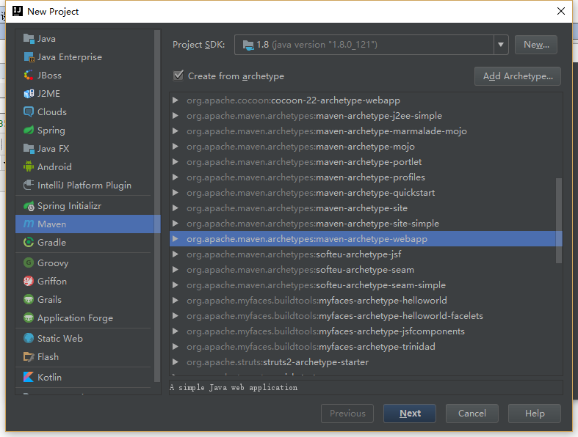Image resolution: width=578 pixels, height=437 pixels.
Task: Click the Next button
Action: click(410, 414)
